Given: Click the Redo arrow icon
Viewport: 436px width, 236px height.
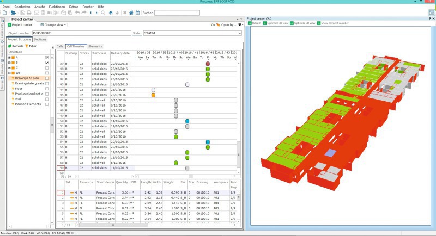Looking at the screenshot, I should tap(84, 13).
